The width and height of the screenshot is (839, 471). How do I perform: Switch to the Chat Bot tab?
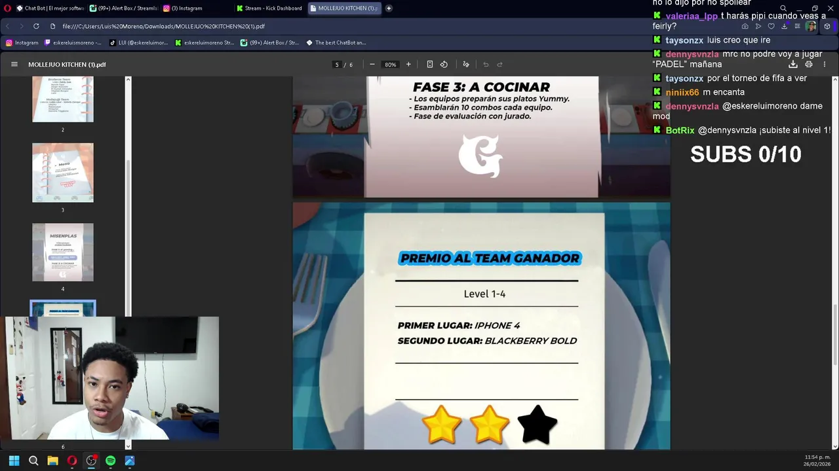pyautogui.click(x=50, y=8)
